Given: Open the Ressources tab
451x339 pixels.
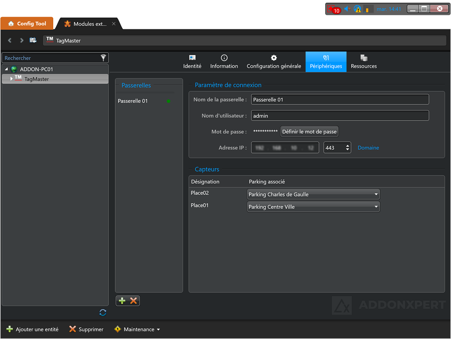Looking at the screenshot, I should coord(364,62).
